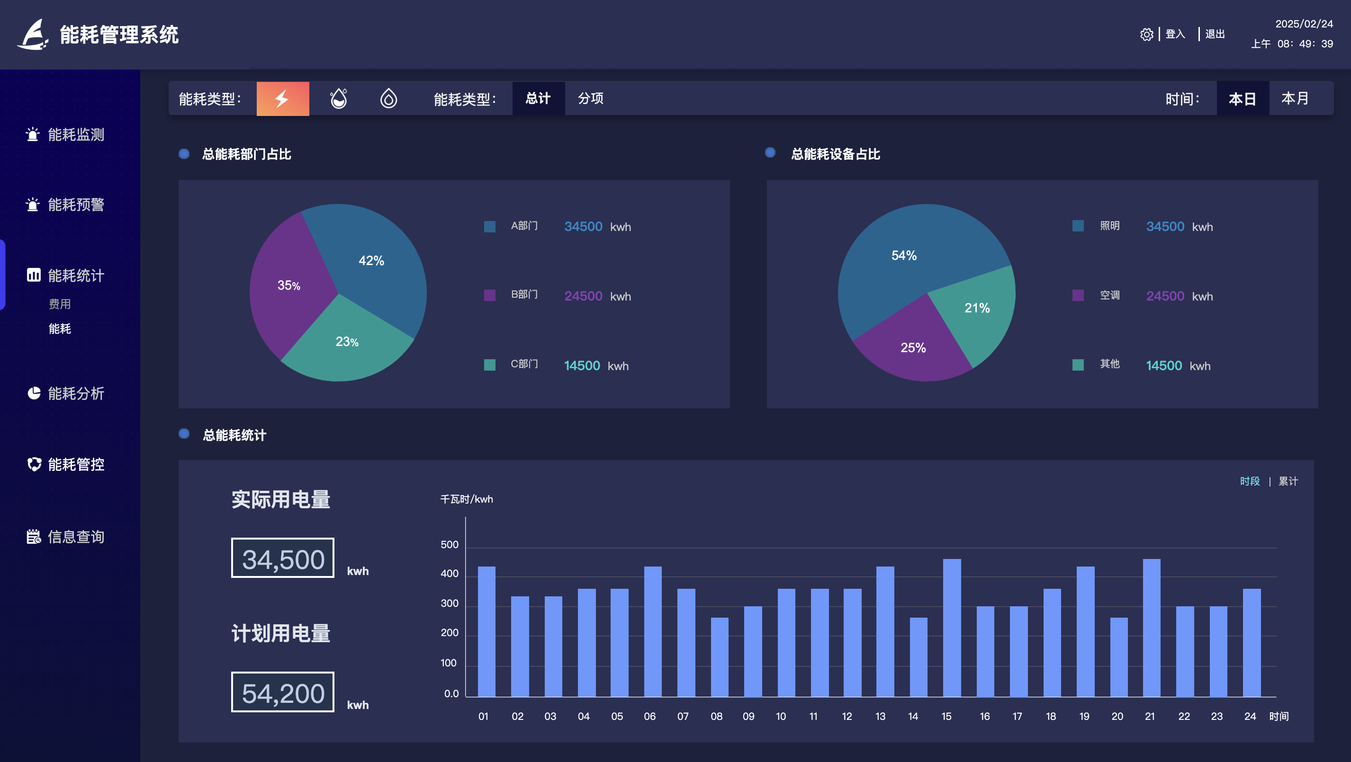Click the 登入 login link
The width and height of the screenshot is (1351, 762).
point(1175,35)
